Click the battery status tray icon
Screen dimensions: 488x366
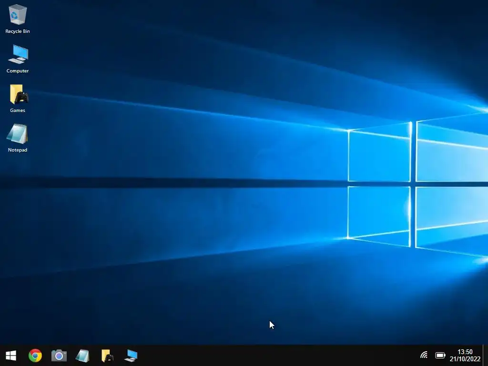pos(440,355)
